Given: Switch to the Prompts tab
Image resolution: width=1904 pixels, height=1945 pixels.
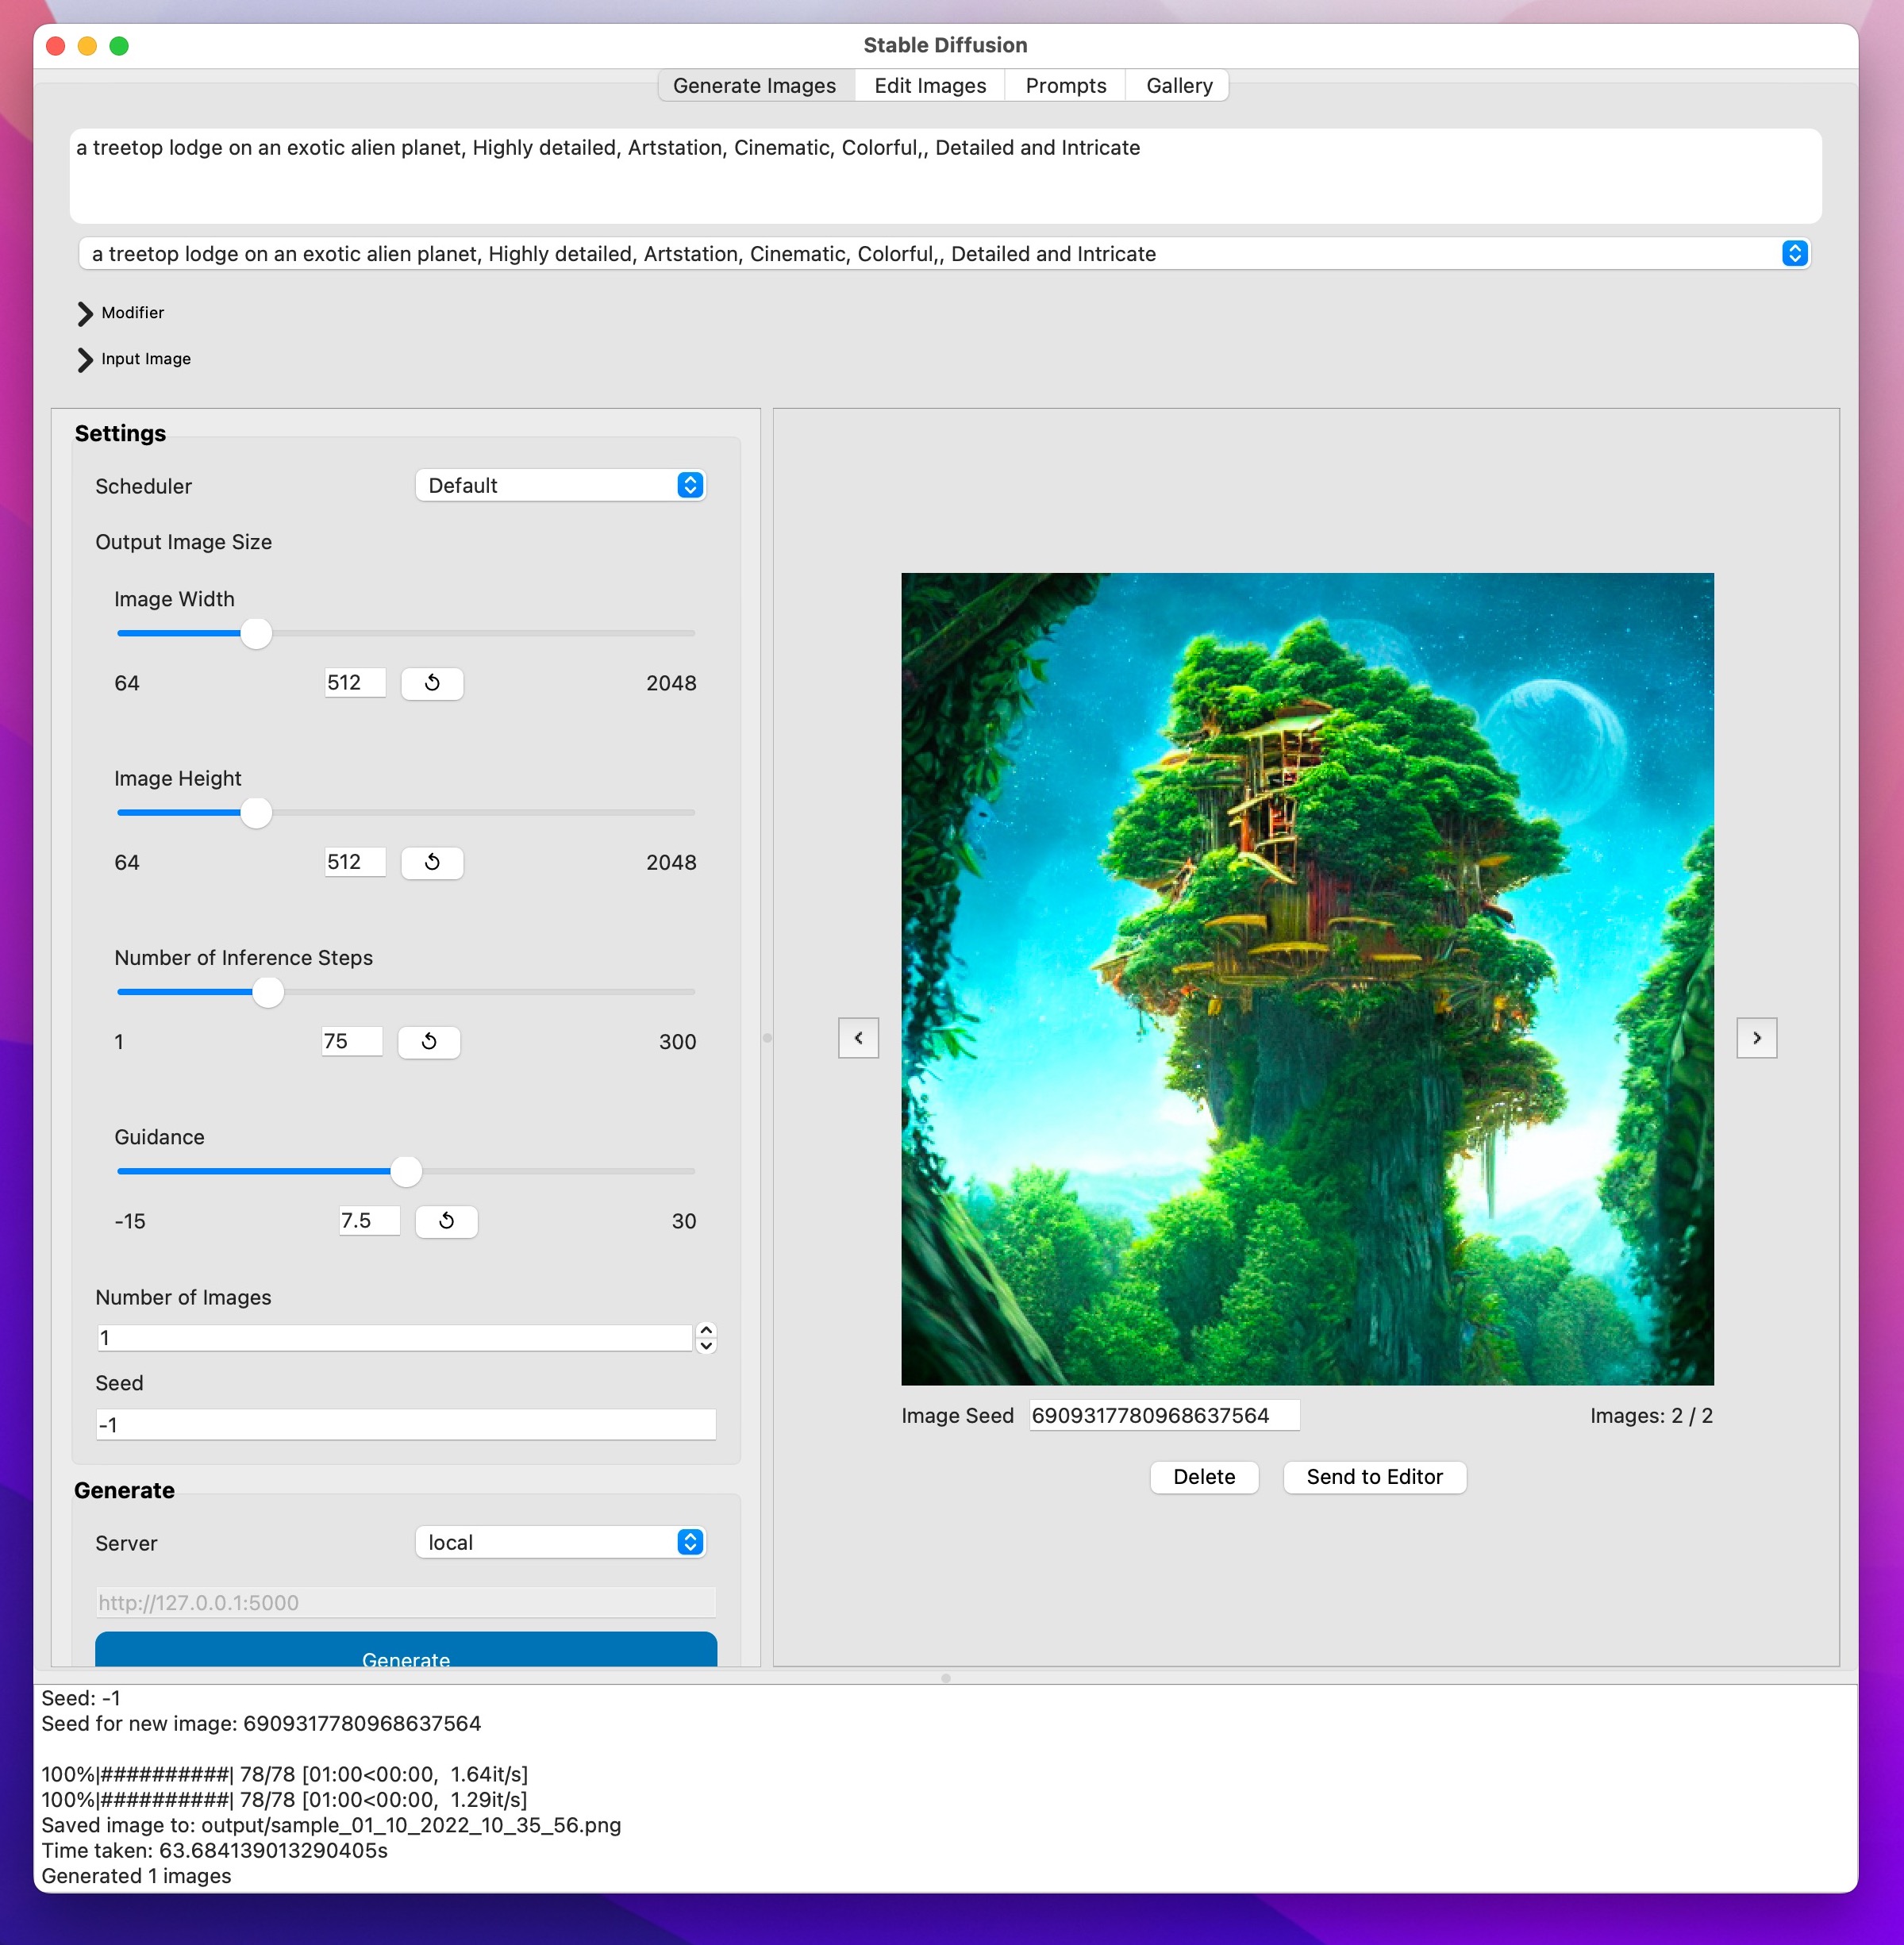Looking at the screenshot, I should 1065,86.
